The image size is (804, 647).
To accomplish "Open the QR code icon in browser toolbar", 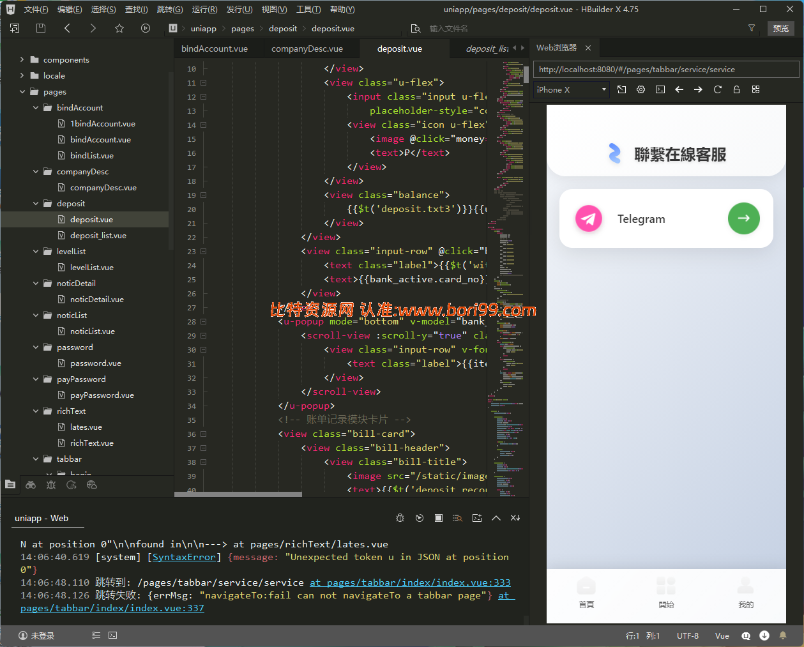I will pyautogui.click(x=755, y=89).
